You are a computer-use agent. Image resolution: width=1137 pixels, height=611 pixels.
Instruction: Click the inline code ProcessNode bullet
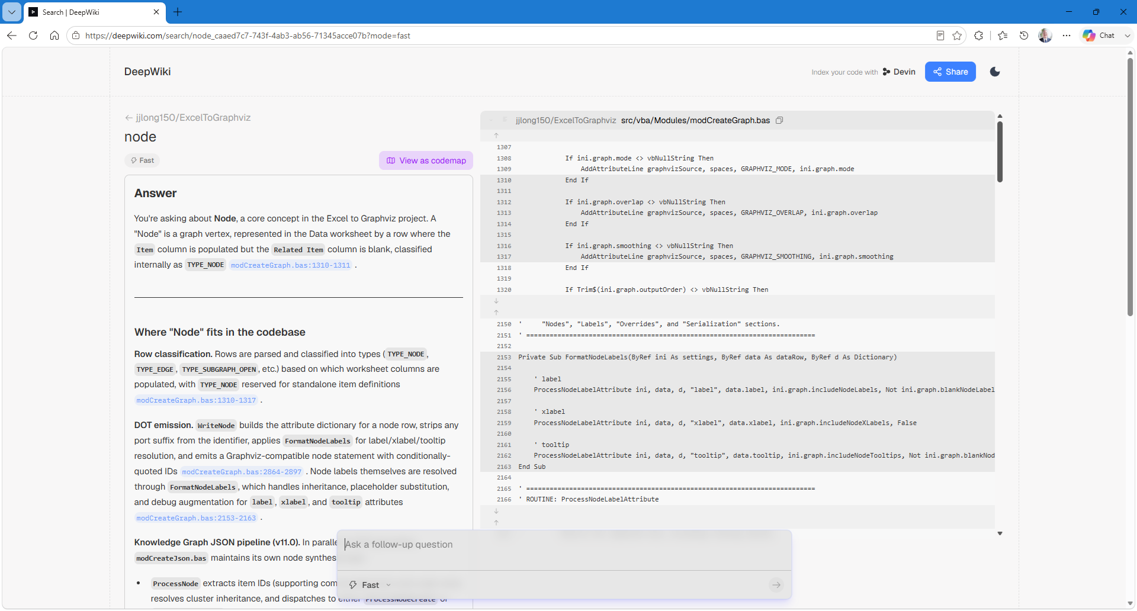(x=175, y=584)
